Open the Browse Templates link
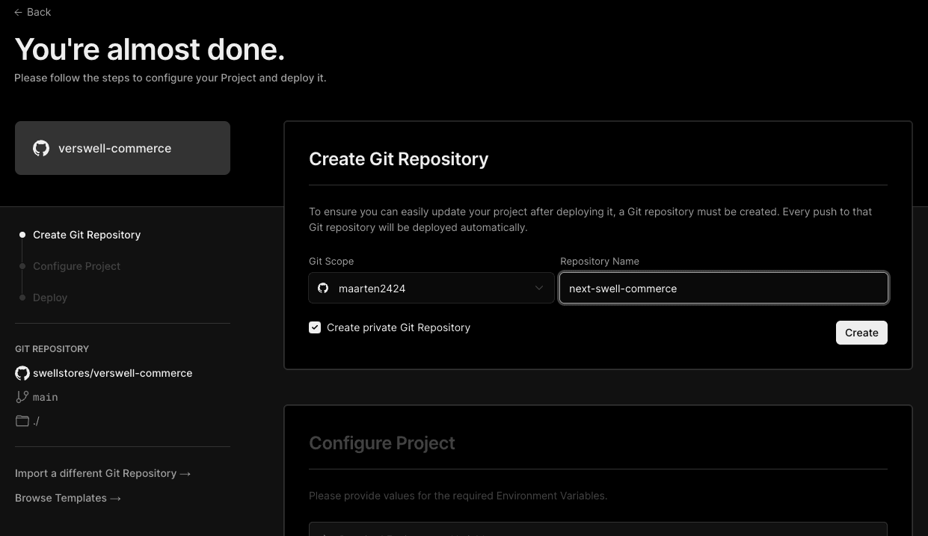The height and width of the screenshot is (536, 928). (67, 498)
